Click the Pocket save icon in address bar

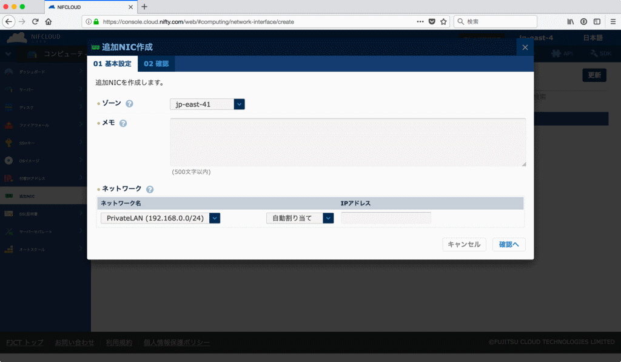(x=432, y=22)
